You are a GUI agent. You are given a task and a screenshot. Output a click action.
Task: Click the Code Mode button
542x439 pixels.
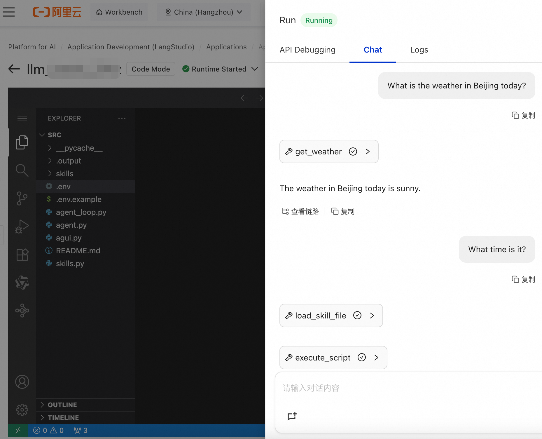[x=151, y=69]
